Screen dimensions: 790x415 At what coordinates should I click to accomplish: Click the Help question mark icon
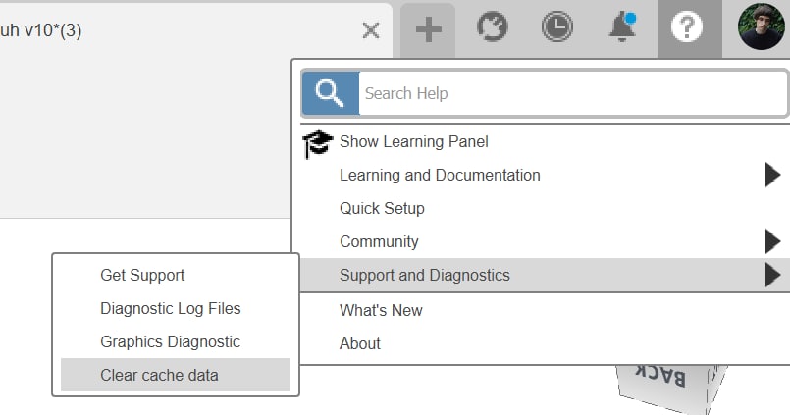click(x=687, y=26)
